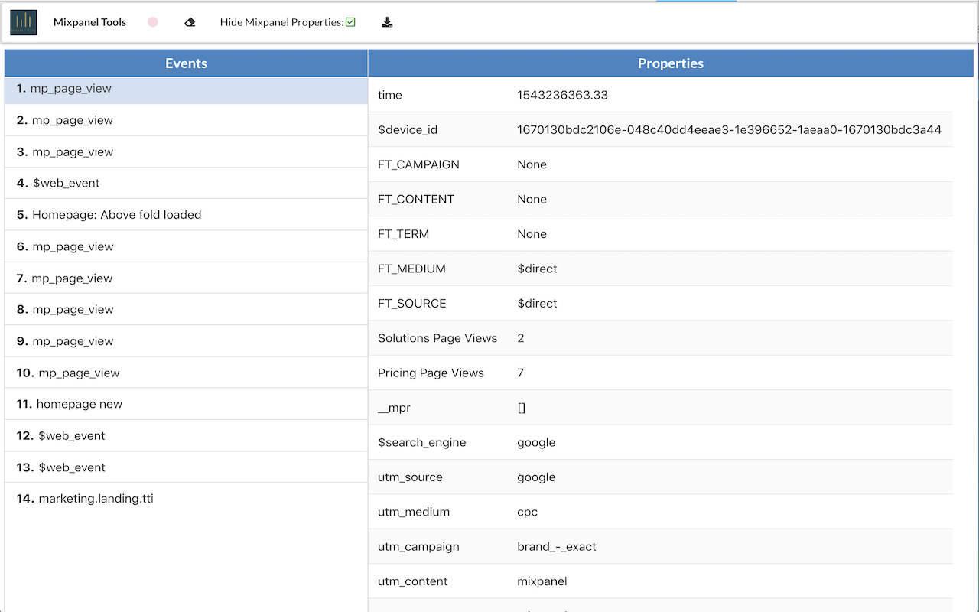
Task: Click the FT_SOURCE property name
Action: click(x=412, y=303)
